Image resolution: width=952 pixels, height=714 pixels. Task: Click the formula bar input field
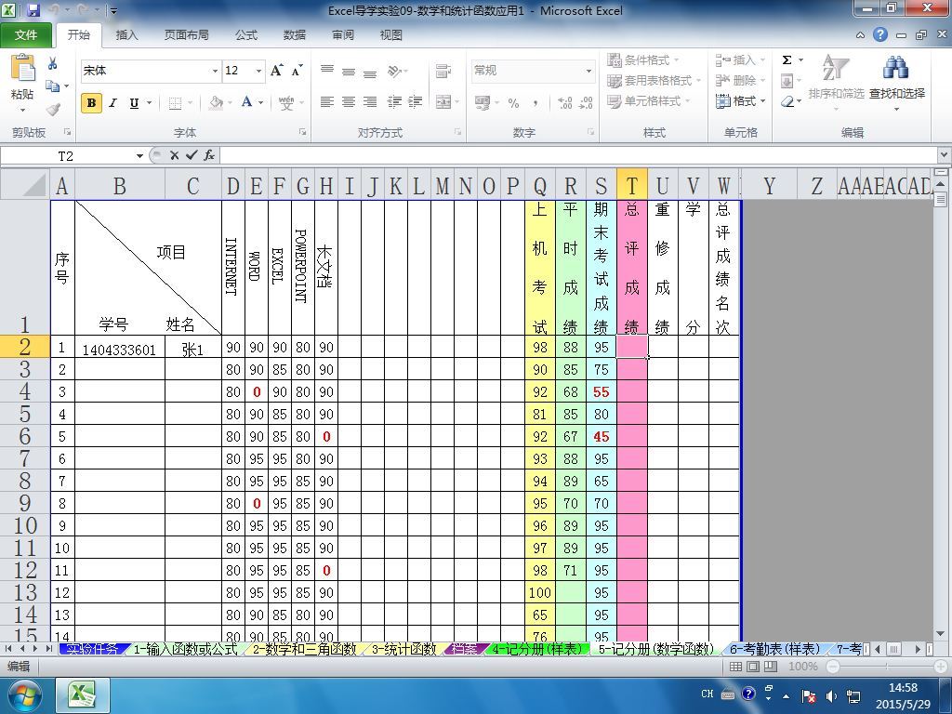point(578,155)
